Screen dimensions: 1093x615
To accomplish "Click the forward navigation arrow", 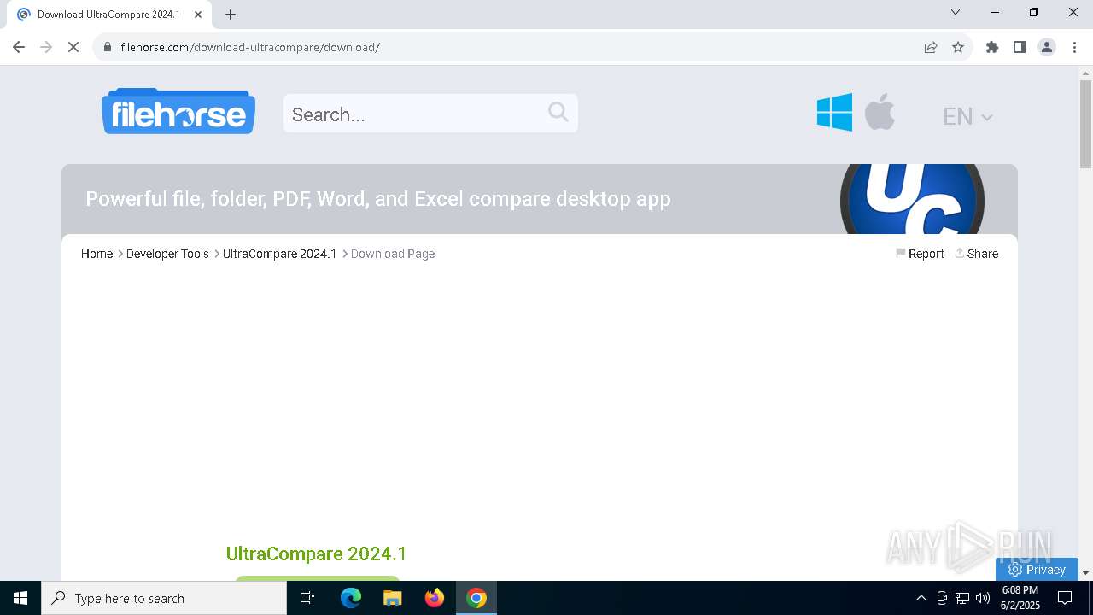I will pyautogui.click(x=46, y=47).
